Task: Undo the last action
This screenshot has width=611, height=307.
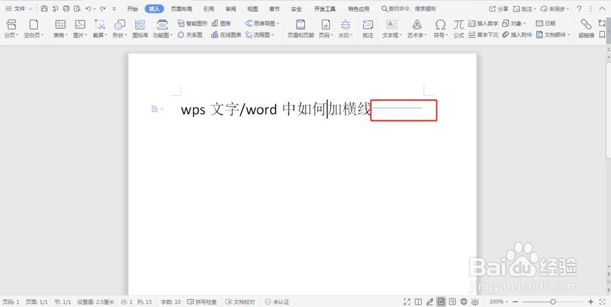Action: 89,9
